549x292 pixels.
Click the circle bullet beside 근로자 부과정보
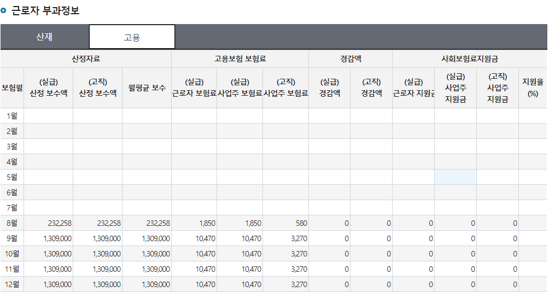pos(4,11)
